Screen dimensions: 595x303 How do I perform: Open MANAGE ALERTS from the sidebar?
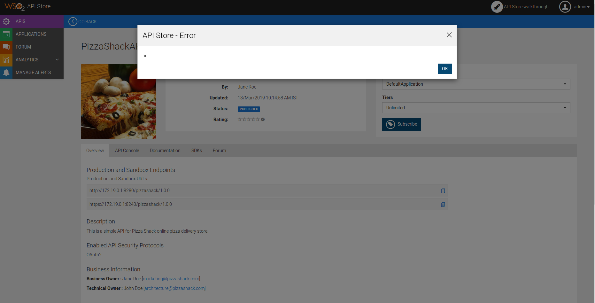click(33, 73)
